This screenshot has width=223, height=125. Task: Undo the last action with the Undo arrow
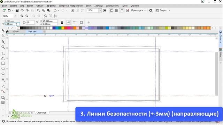click(55, 10)
